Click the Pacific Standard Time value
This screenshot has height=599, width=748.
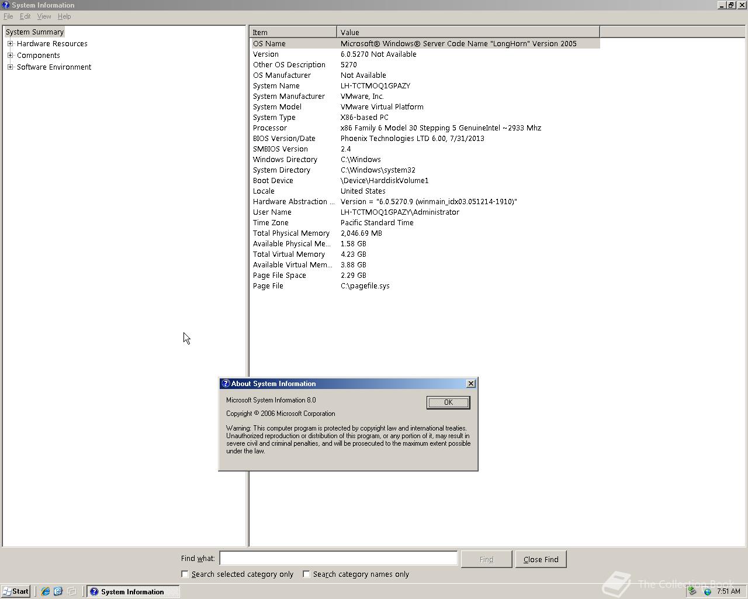point(377,223)
